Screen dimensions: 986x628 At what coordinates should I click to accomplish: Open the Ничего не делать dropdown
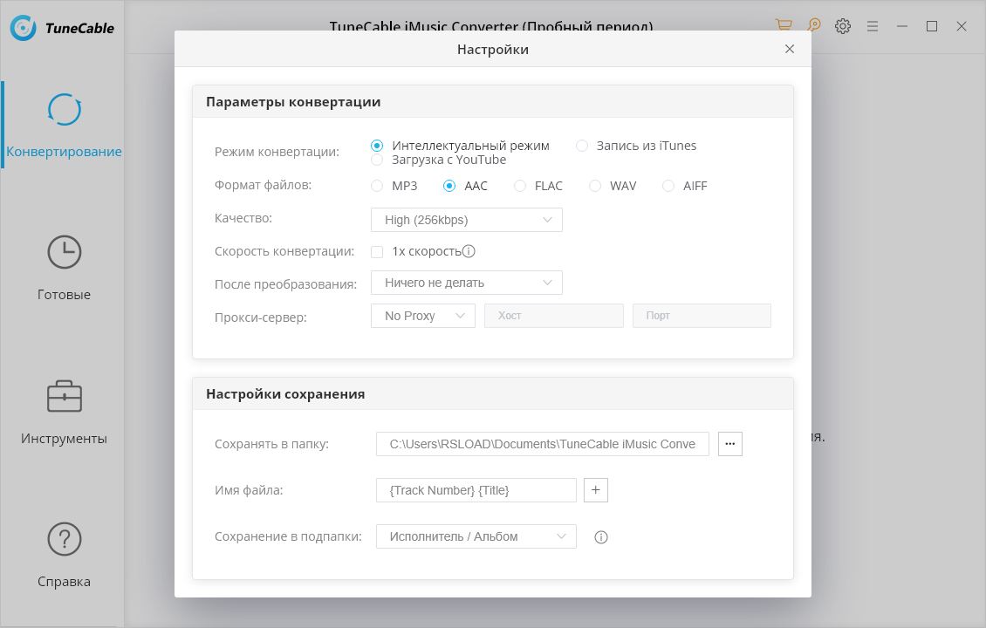(467, 283)
